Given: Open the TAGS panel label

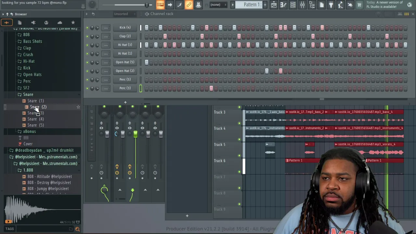Looking at the screenshot, I should click(x=9, y=229).
